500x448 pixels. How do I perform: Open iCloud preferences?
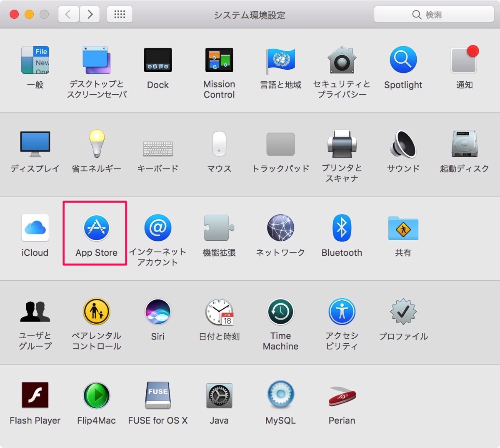click(35, 228)
